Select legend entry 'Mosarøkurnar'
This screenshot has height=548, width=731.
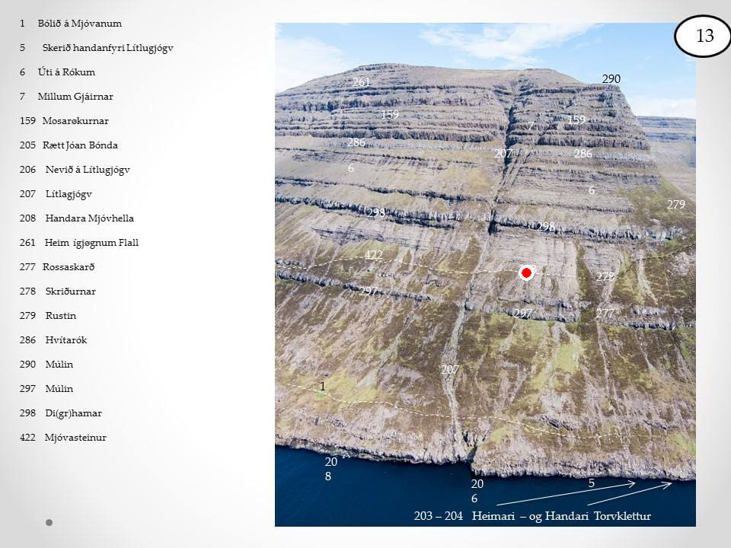75,121
